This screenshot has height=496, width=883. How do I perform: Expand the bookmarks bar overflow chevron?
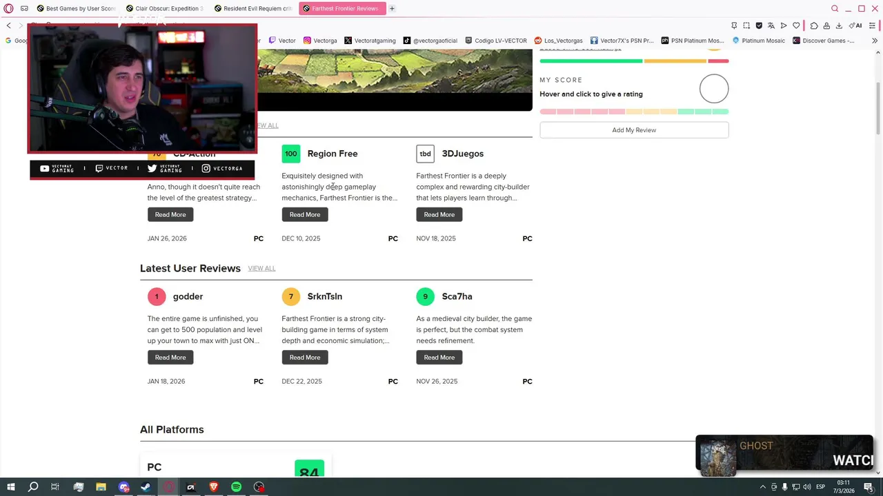point(875,41)
